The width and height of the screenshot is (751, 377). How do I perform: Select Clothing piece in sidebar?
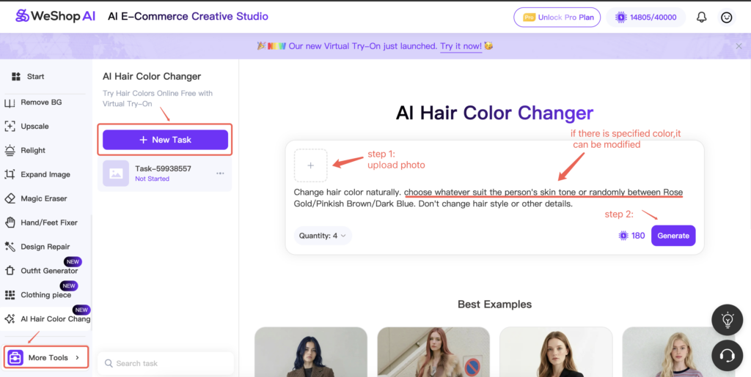pos(45,295)
